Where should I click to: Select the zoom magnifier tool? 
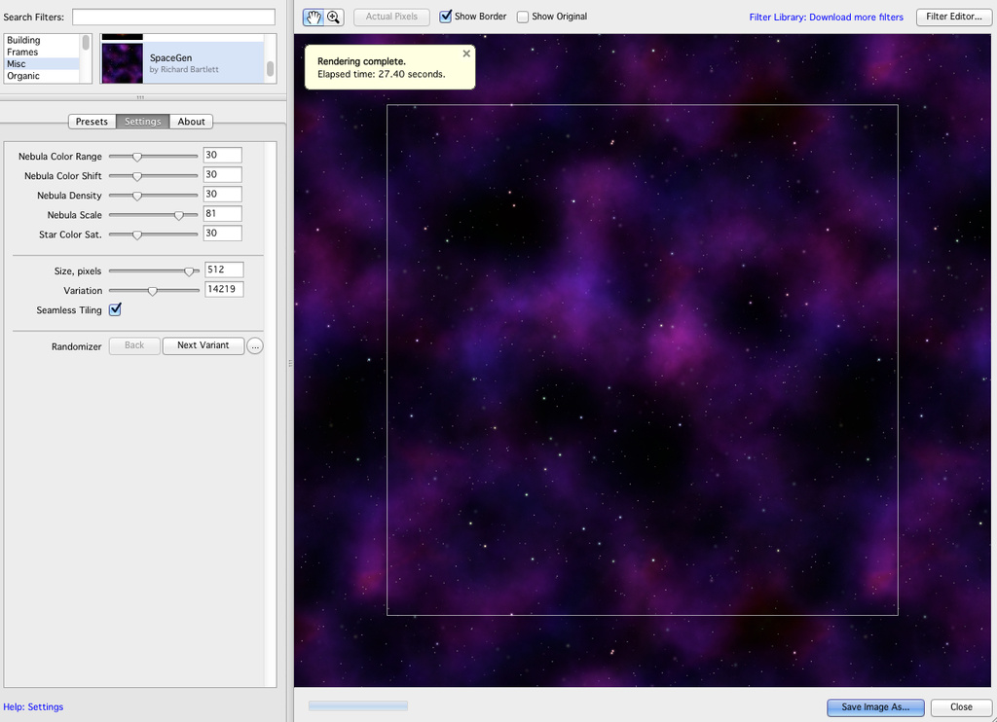point(334,17)
